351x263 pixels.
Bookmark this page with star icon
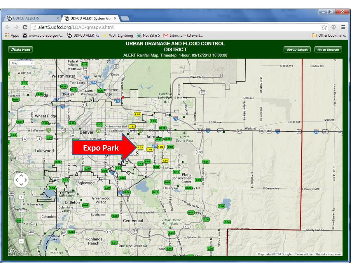(324, 27)
